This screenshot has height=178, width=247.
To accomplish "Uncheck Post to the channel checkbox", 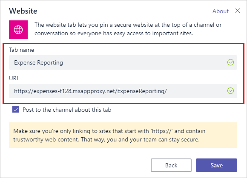I will tap(16, 109).
